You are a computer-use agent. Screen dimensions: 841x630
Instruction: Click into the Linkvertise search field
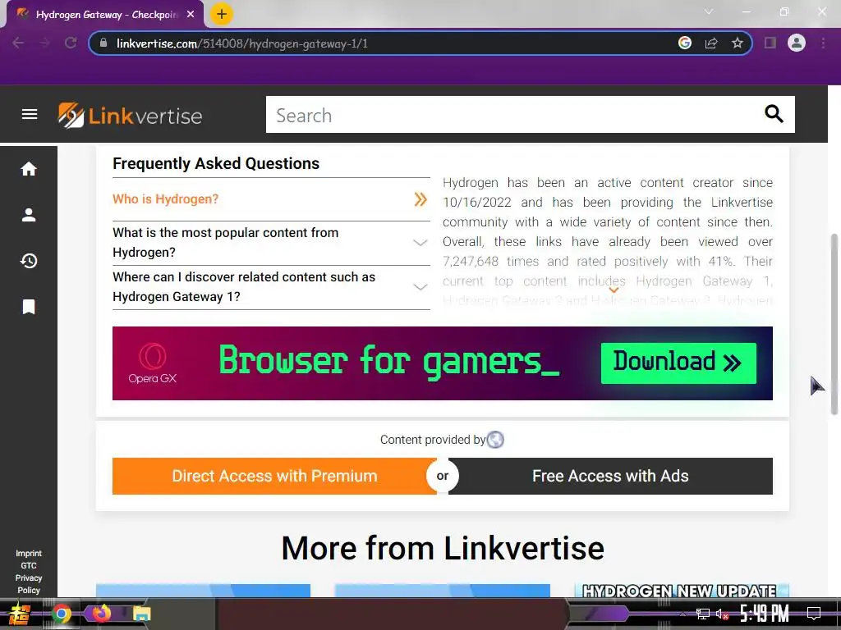click(x=514, y=115)
